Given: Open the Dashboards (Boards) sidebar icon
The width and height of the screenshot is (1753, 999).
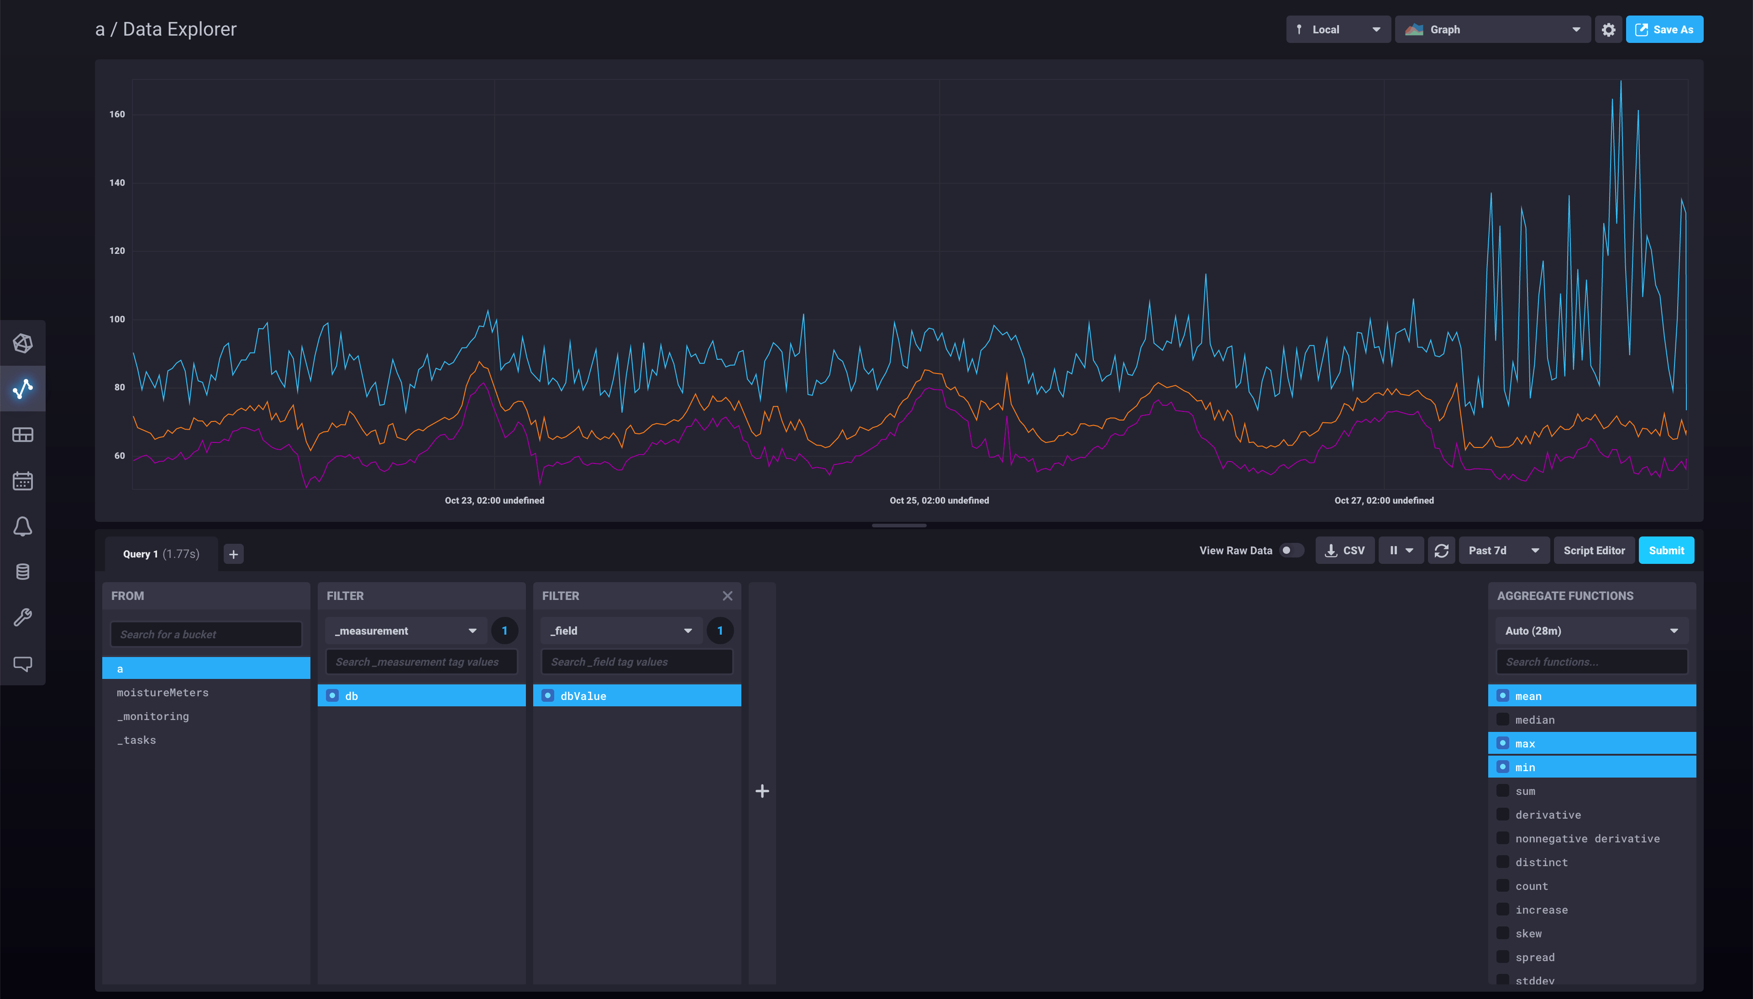Looking at the screenshot, I should 23,435.
